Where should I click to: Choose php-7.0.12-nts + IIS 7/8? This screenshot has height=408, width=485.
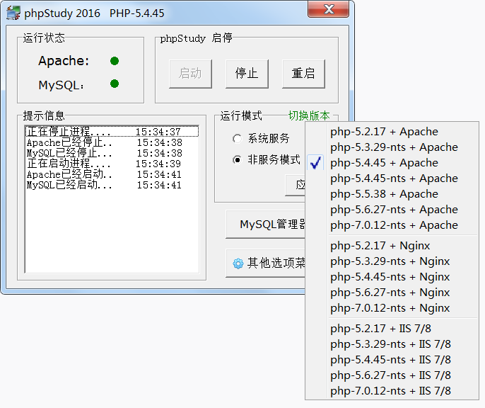tap(392, 391)
